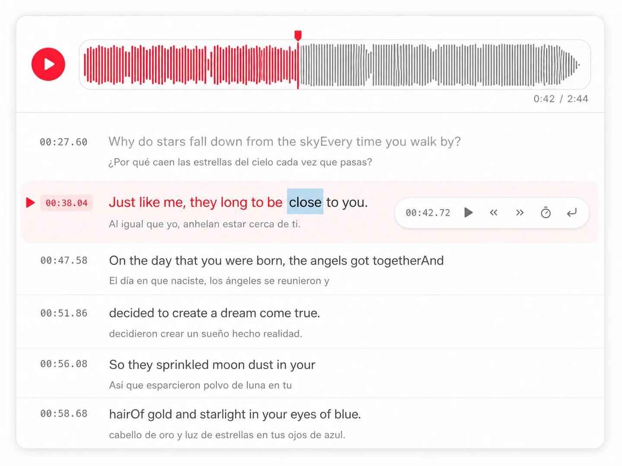Click the 00:47.58 timestamp
The height and width of the screenshot is (466, 622).
[64, 260]
